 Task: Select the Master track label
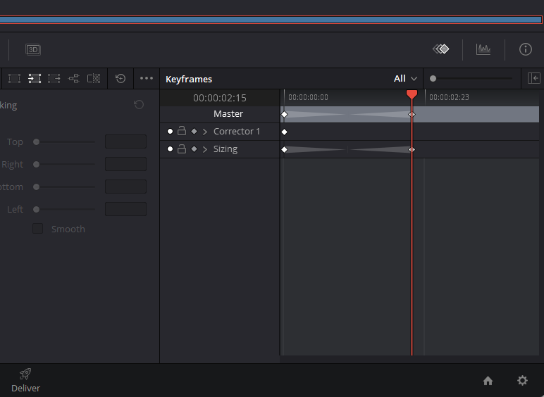(x=228, y=113)
